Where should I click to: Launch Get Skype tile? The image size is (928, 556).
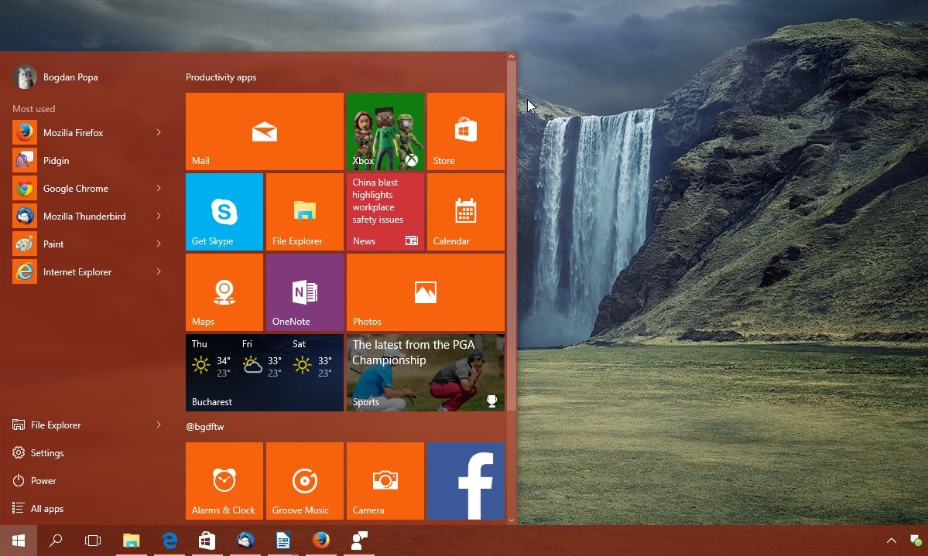[x=224, y=212]
